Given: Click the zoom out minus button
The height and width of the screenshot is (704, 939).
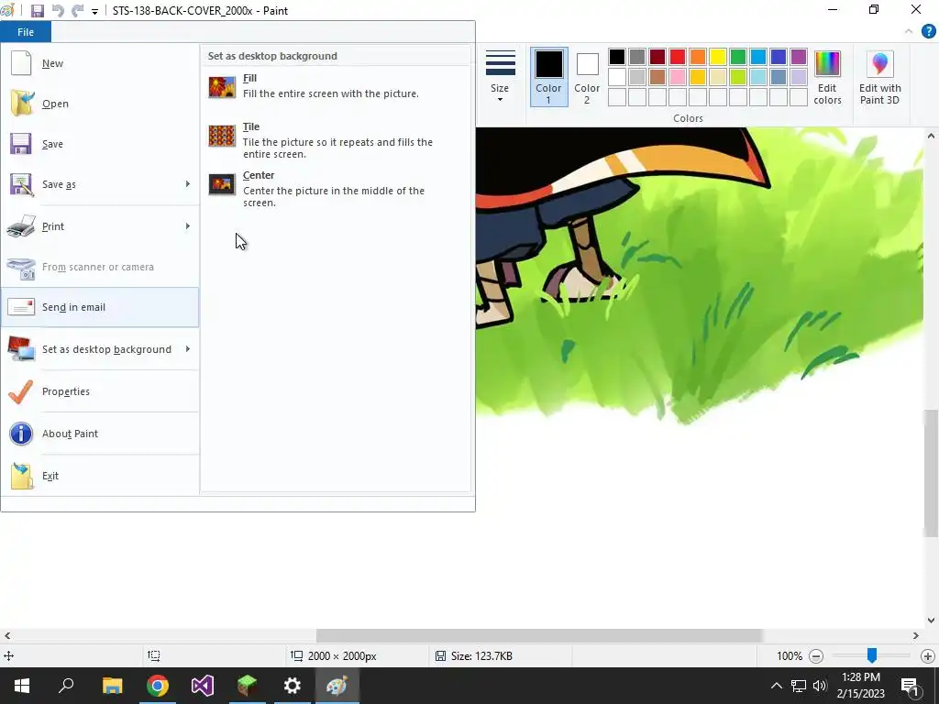Looking at the screenshot, I should point(815,656).
